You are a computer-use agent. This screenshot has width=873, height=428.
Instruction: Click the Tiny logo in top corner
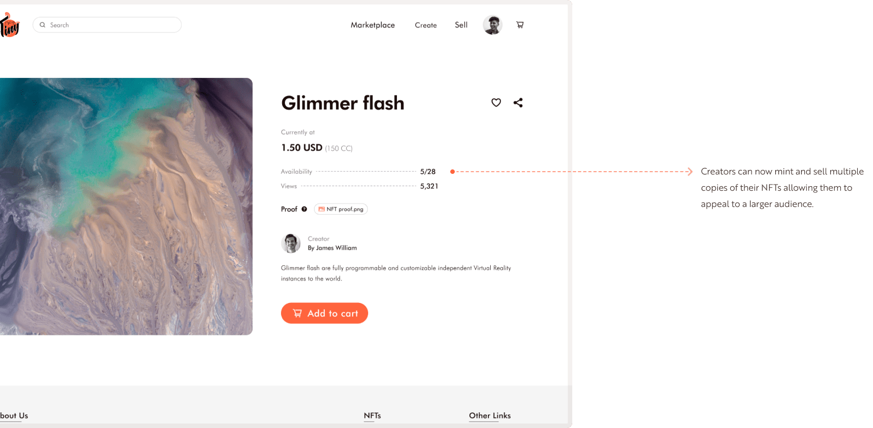(x=9, y=25)
